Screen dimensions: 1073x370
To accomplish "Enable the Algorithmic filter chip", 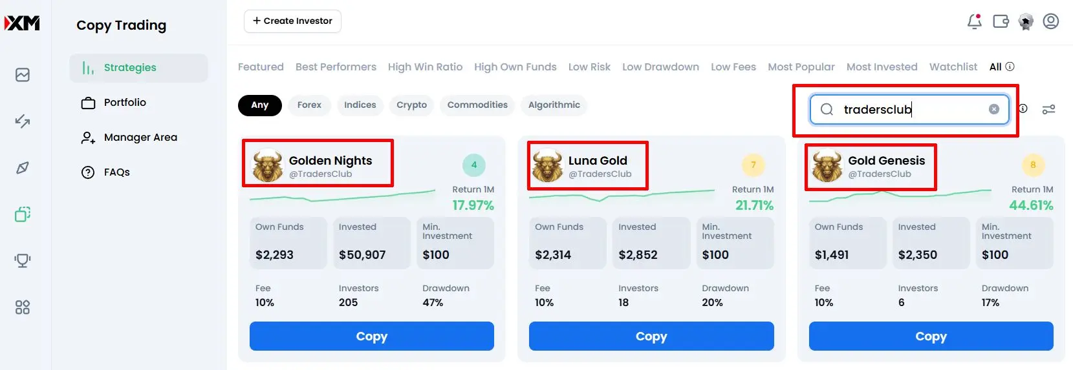I will pos(554,105).
